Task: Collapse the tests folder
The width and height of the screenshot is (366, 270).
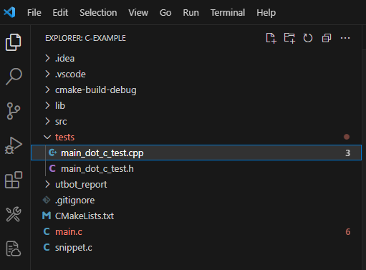Action: (x=196, y=137)
